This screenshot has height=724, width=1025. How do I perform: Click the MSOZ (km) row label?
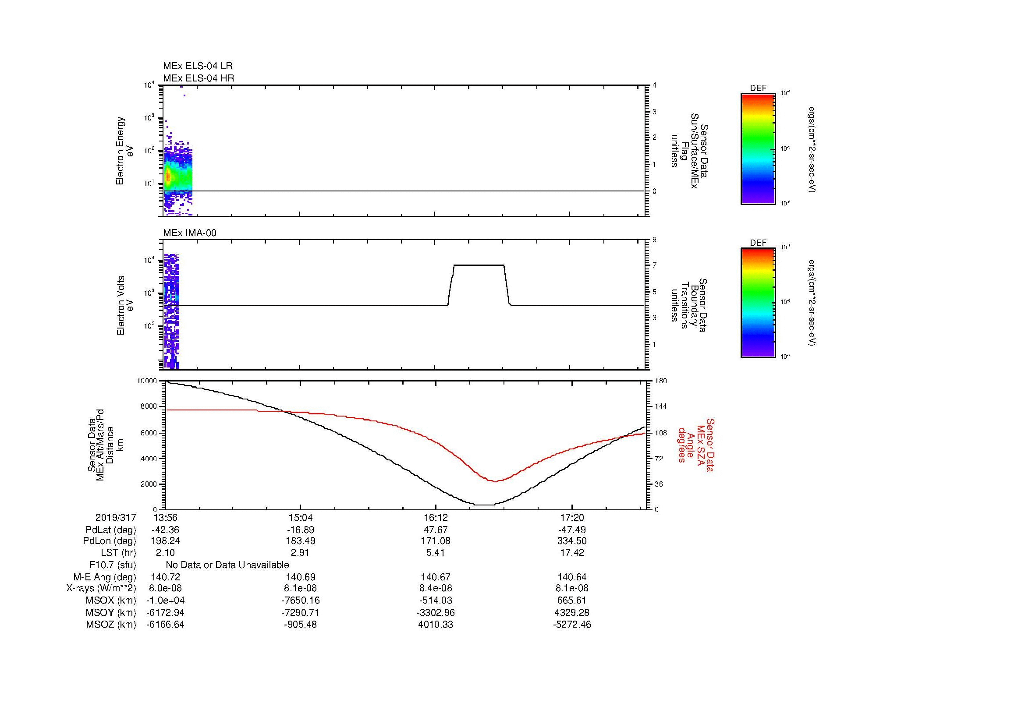pyautogui.click(x=111, y=625)
